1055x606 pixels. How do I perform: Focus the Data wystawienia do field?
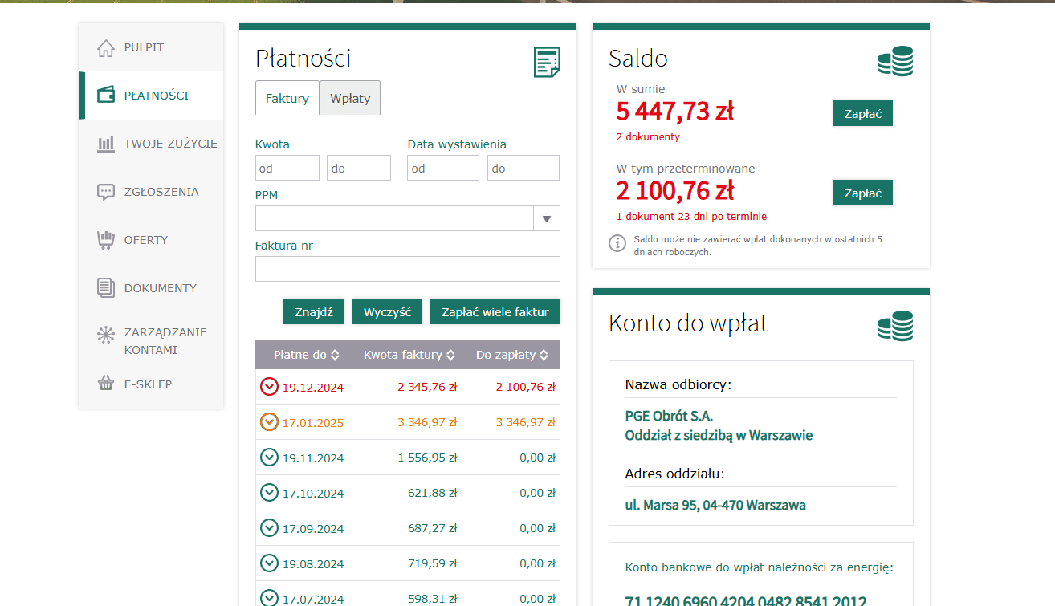523,168
